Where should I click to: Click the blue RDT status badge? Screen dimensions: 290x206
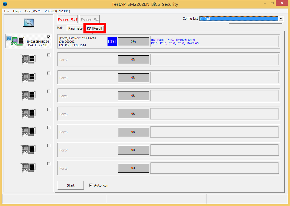point(112,42)
